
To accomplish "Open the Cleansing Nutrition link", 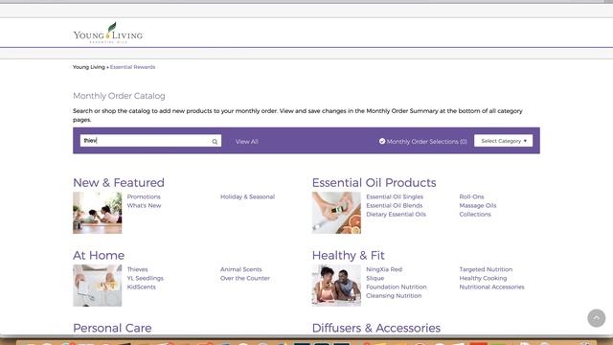I will (394, 296).
